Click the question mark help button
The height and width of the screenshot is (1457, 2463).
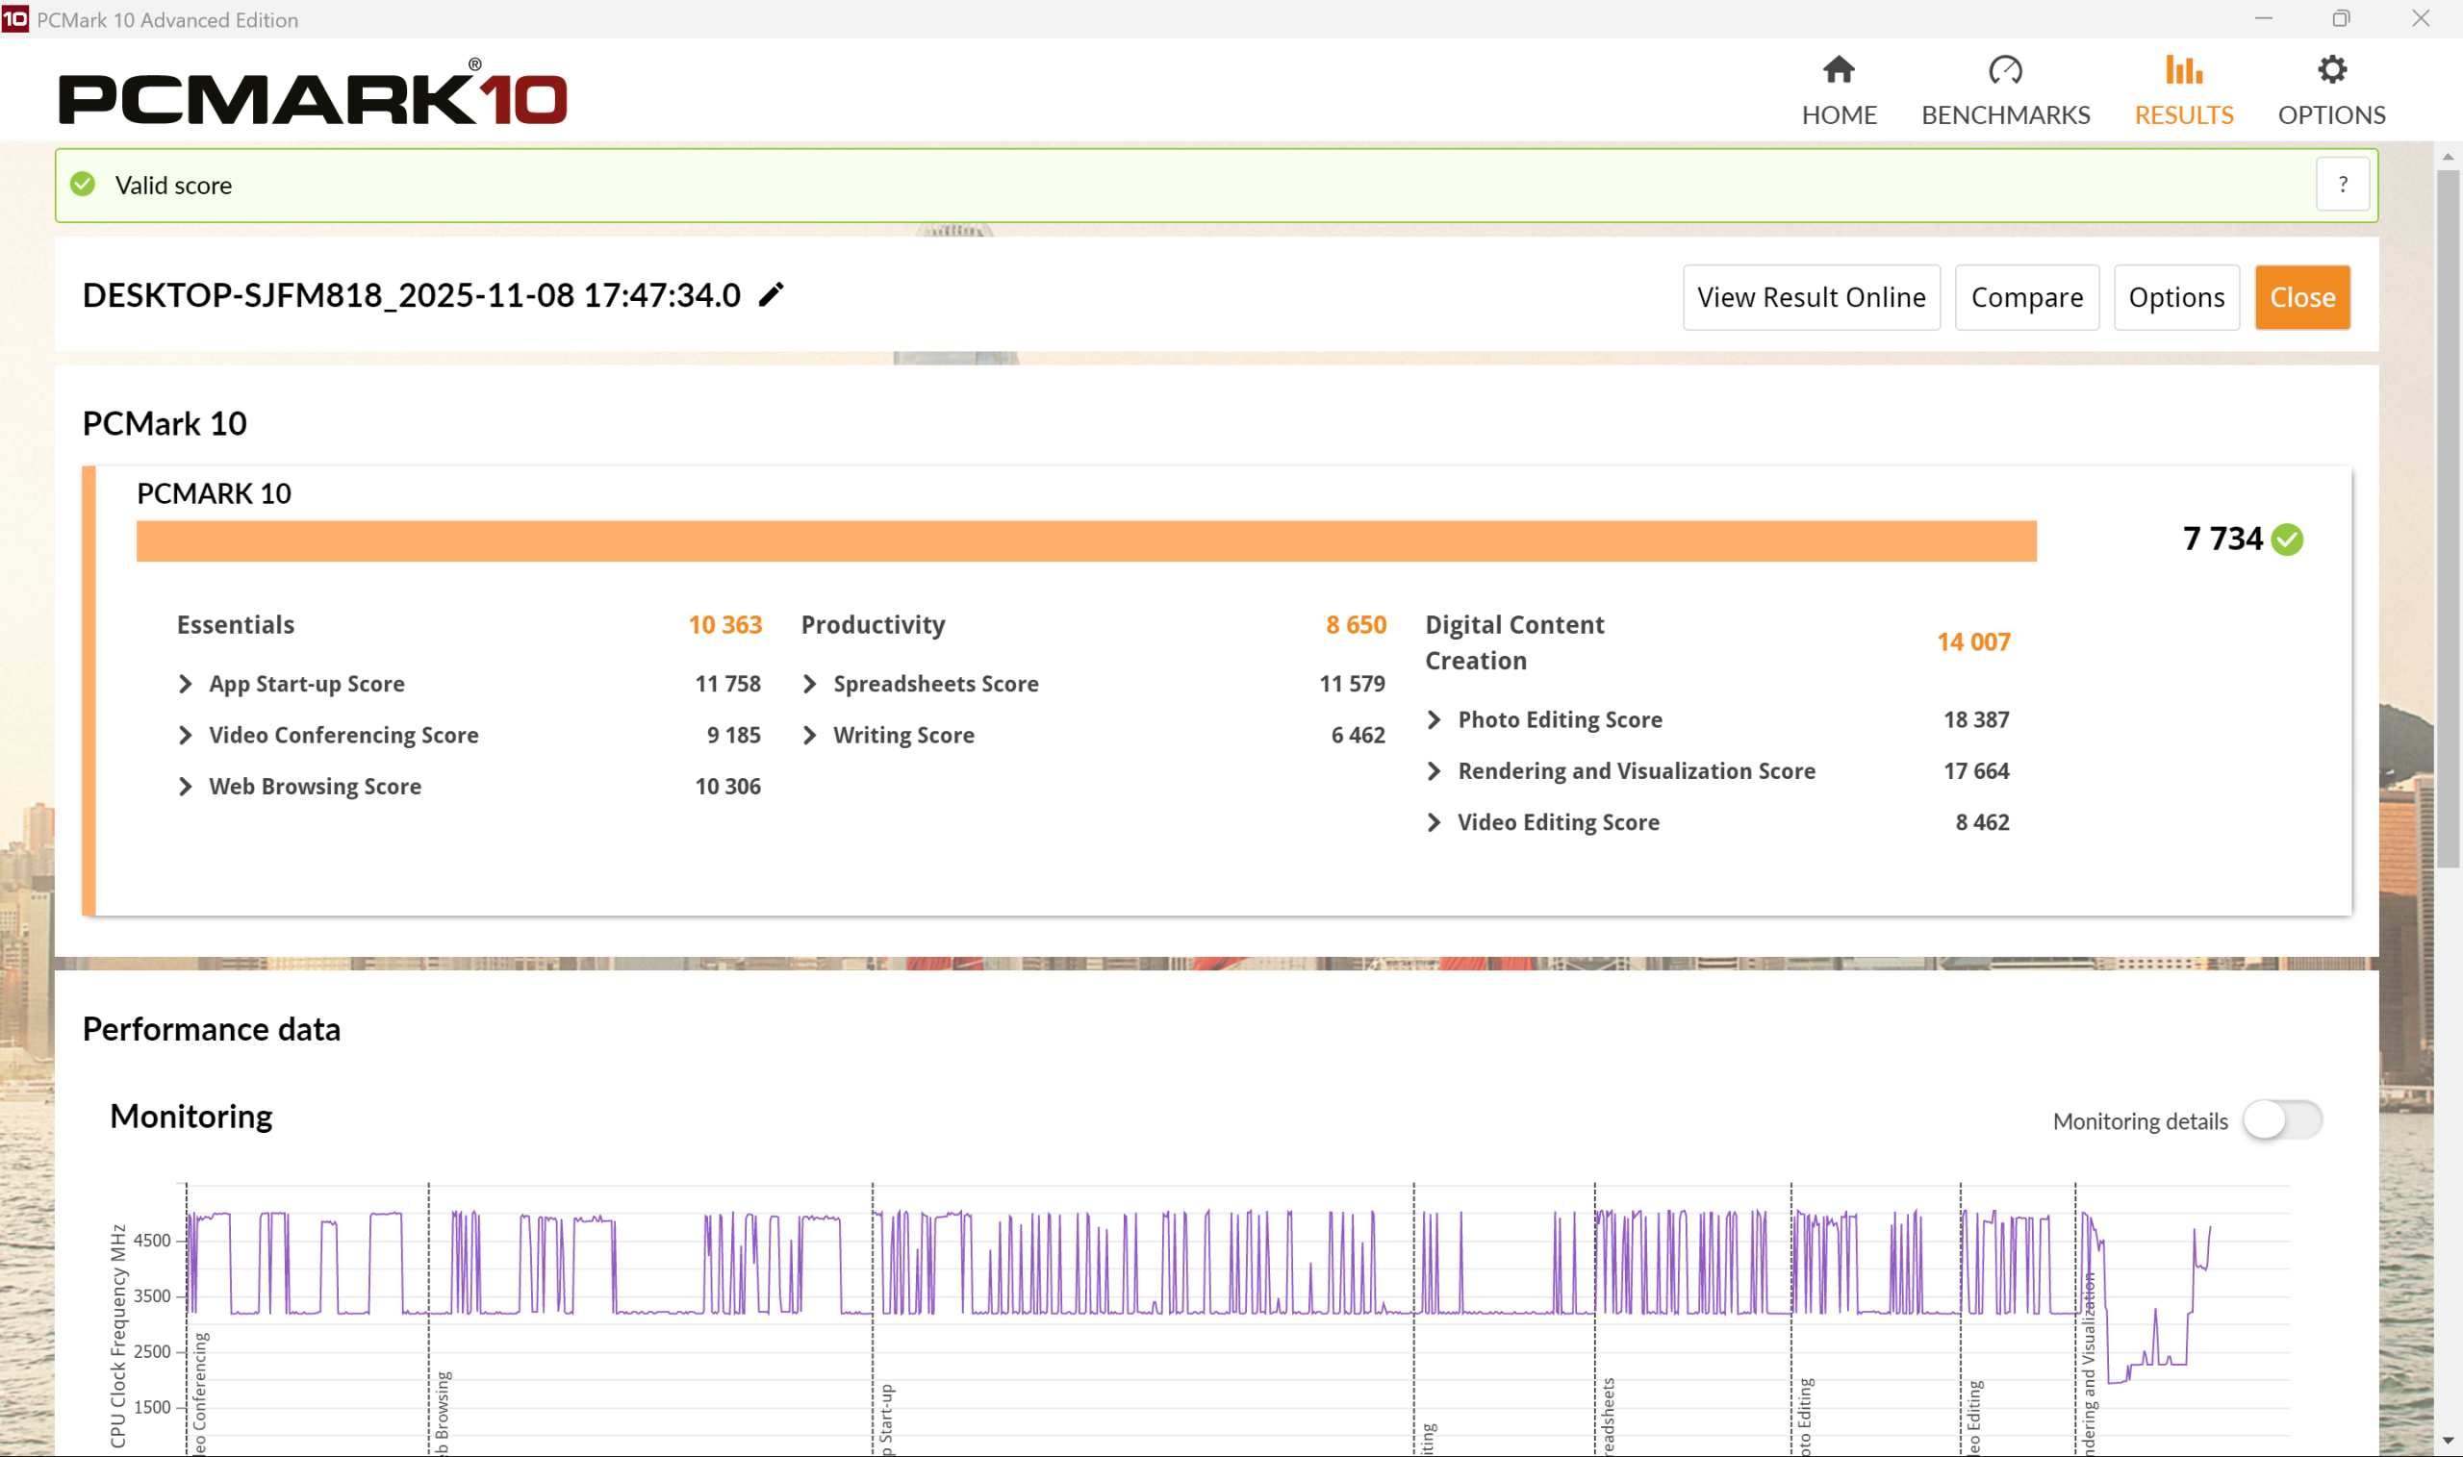2342,185
